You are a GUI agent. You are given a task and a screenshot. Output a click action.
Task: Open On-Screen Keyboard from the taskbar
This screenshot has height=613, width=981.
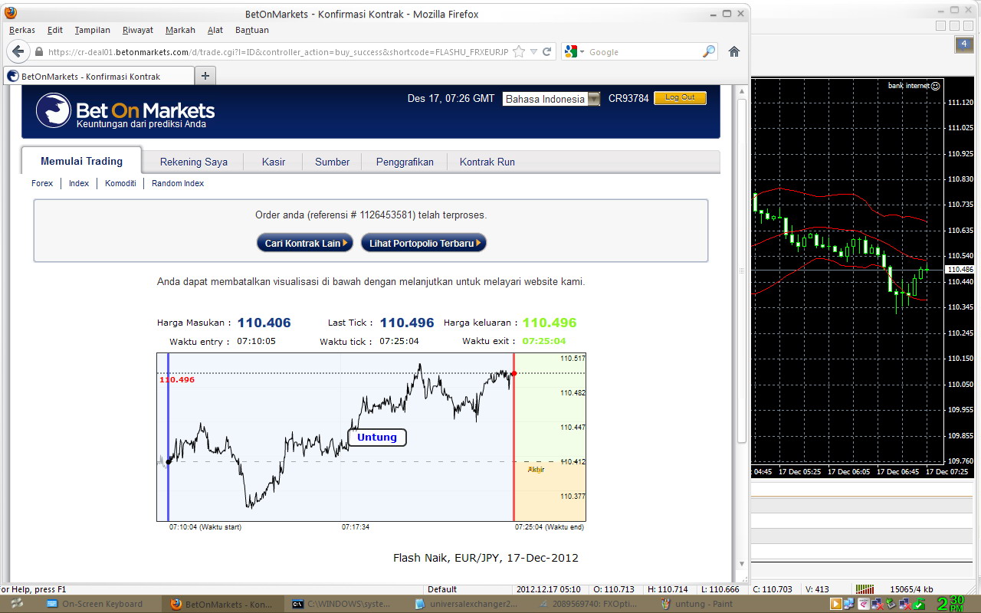click(x=95, y=604)
